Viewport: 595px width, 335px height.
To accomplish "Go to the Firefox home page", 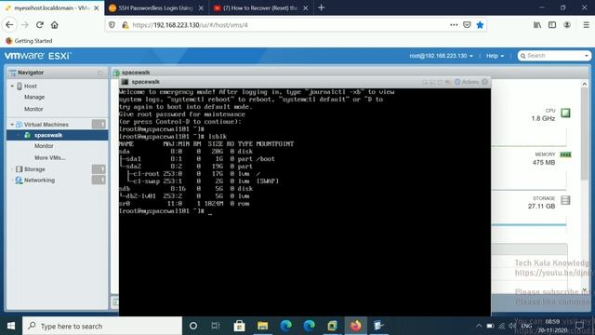I will point(55,25).
